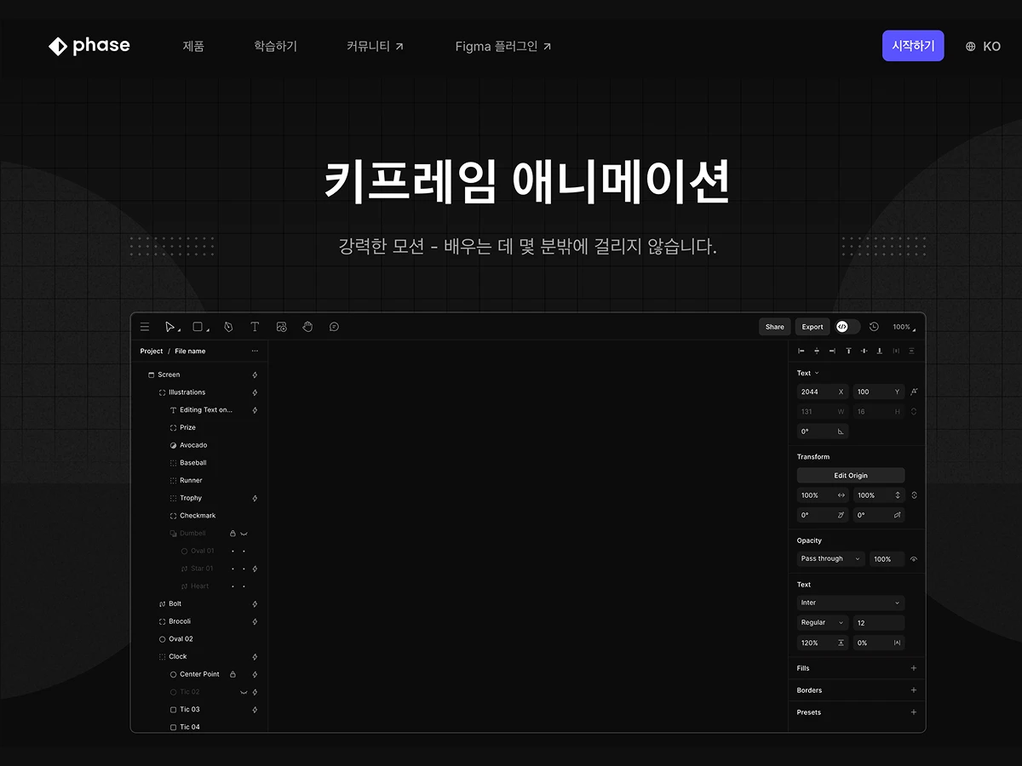Viewport: 1022px width, 766px height.
Task: Click the Align top icon
Action: (x=848, y=351)
